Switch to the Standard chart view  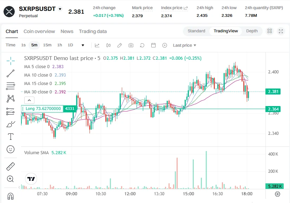(x=196, y=31)
